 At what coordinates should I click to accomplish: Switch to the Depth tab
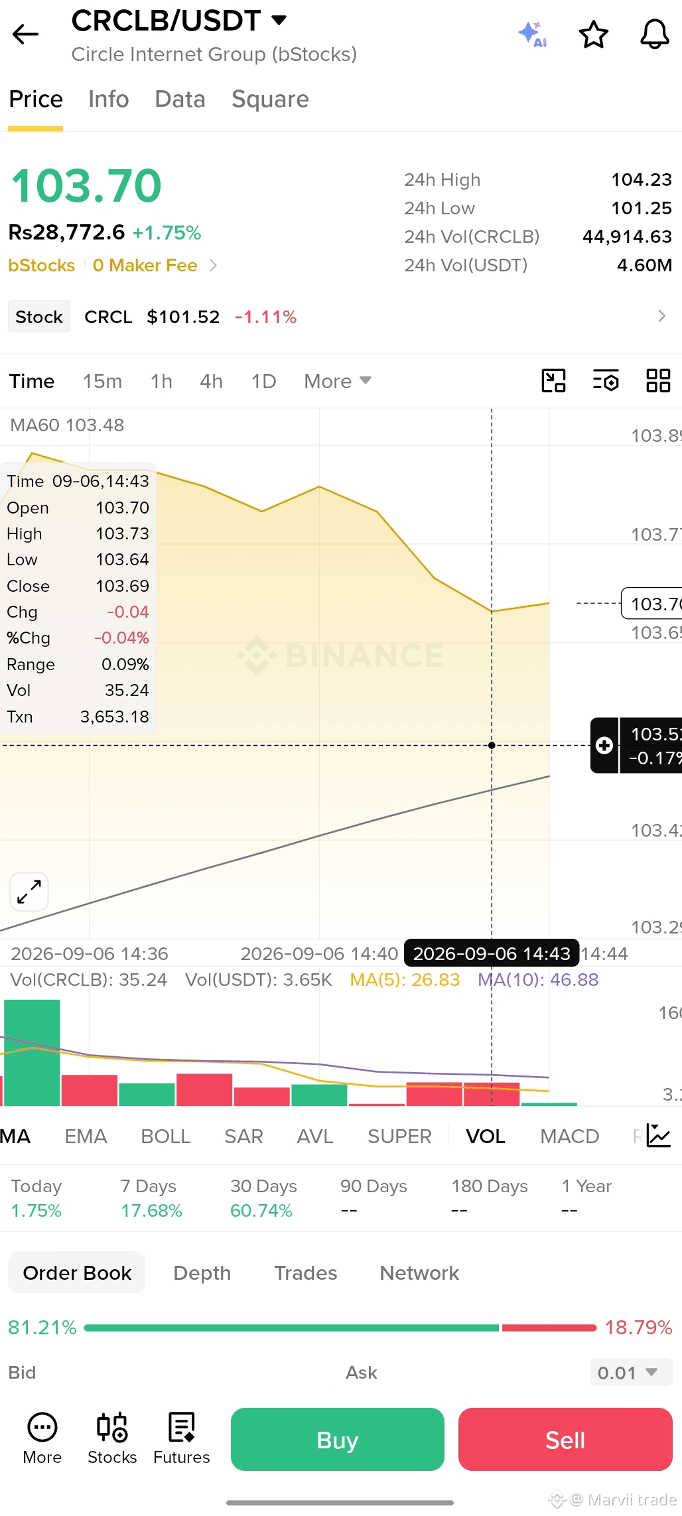click(x=202, y=1273)
